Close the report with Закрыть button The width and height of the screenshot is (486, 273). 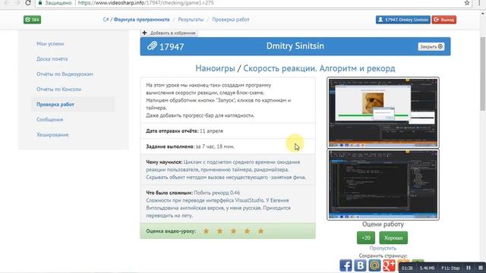coord(431,46)
